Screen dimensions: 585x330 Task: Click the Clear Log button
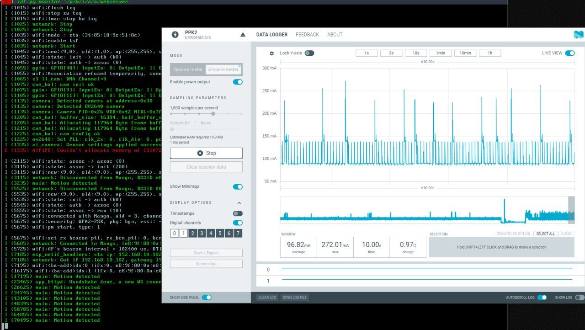point(267,298)
